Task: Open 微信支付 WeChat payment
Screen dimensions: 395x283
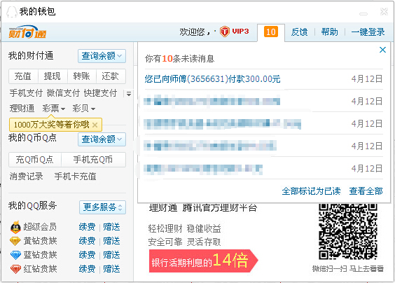Action: 63,93
